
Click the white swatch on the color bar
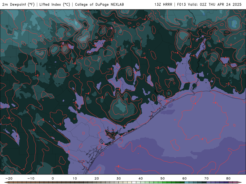point(134,182)
